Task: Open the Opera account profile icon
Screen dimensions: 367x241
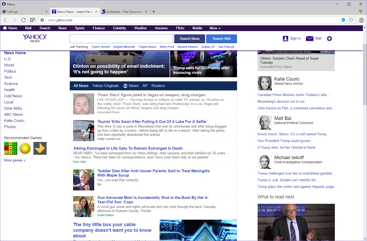Action: (x=361, y=20)
